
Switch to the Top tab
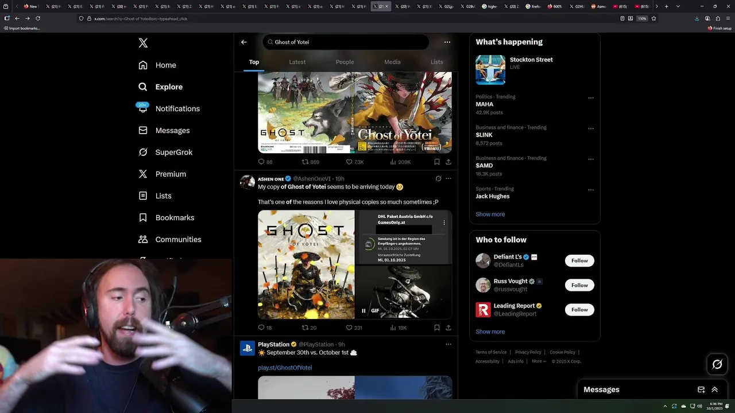tap(254, 62)
